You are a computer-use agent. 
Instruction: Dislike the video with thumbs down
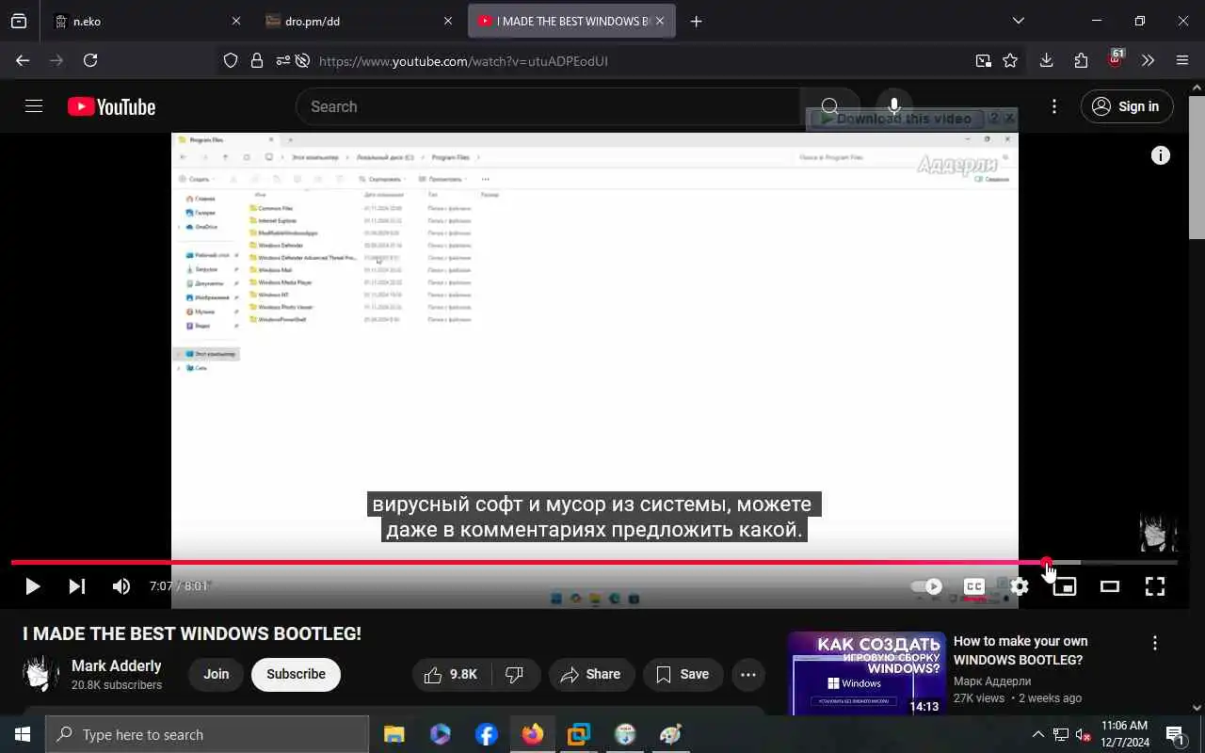515,674
